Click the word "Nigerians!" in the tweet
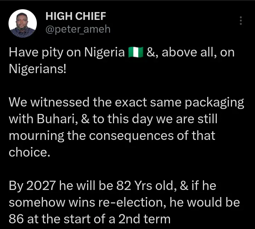The width and height of the screenshot is (255, 229). pyautogui.click(x=37, y=68)
